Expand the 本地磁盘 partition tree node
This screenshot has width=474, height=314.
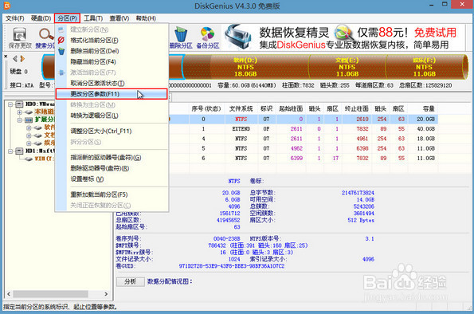click(x=20, y=112)
